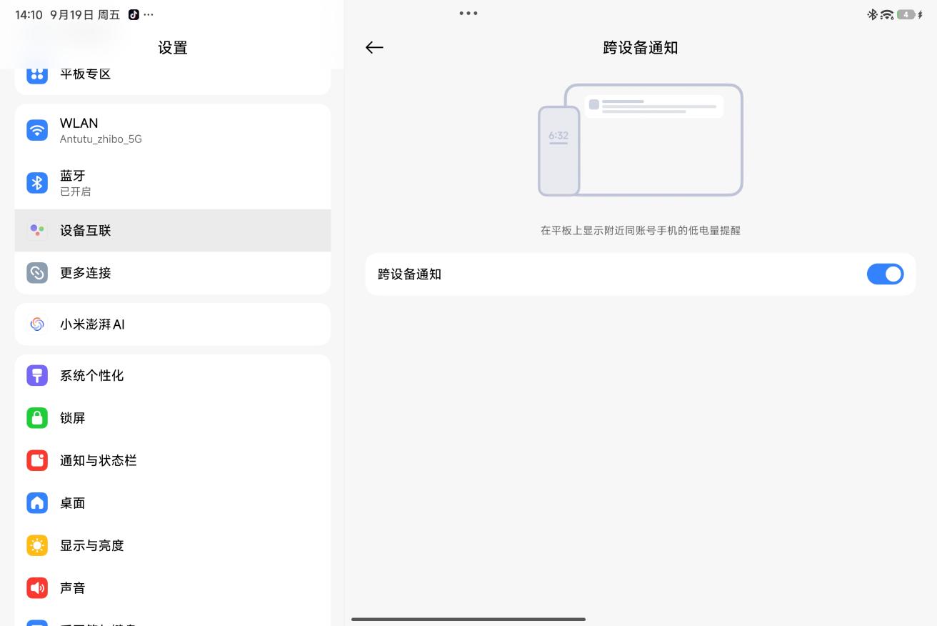
Task: Select the 锁屏 (lock screen) icon
Action: click(x=37, y=418)
